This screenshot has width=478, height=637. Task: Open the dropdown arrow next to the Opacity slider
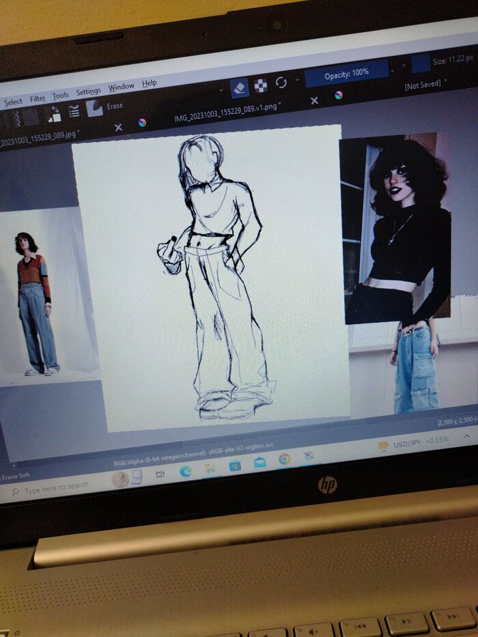point(392,71)
